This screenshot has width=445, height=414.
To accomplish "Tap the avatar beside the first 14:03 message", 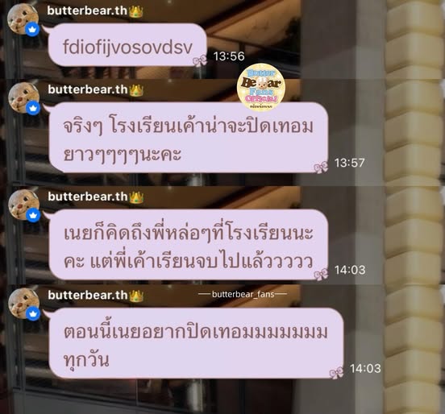I will pos(23,205).
